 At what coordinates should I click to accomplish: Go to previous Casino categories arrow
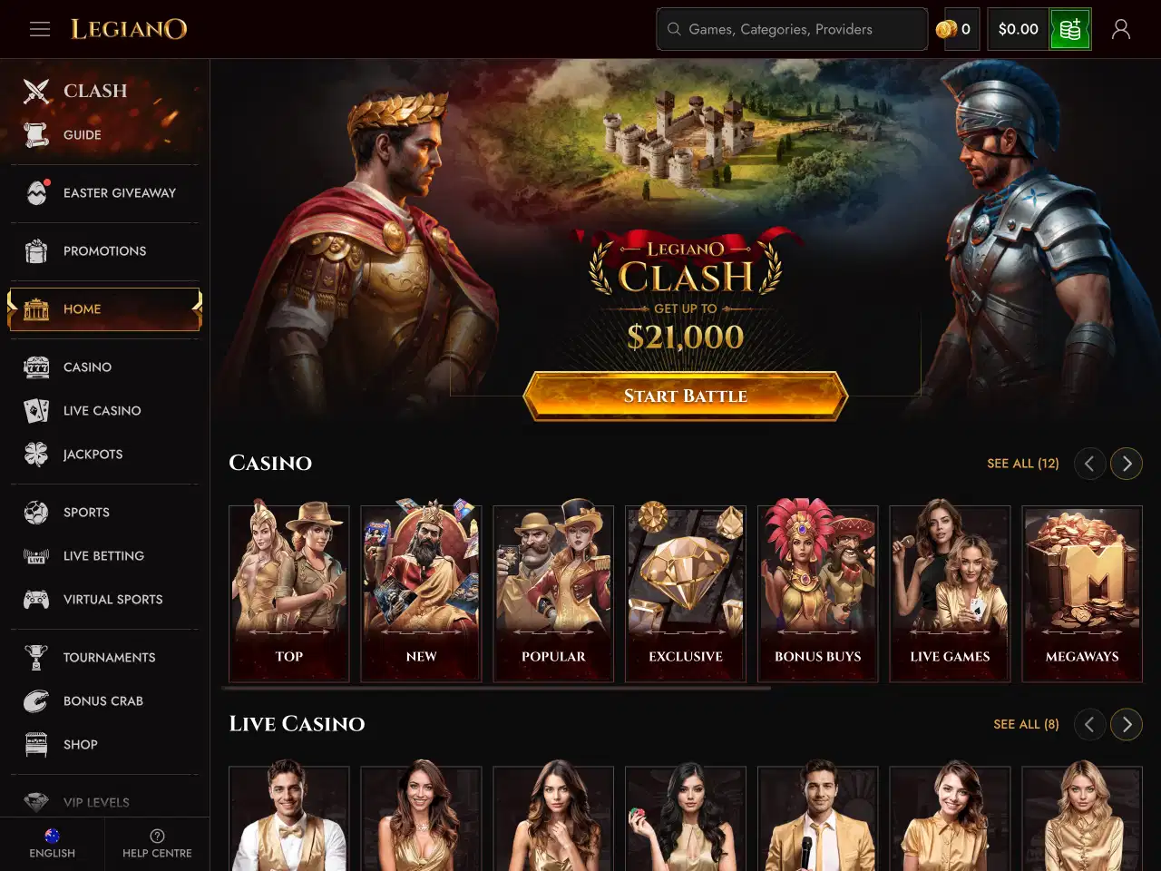1089,464
